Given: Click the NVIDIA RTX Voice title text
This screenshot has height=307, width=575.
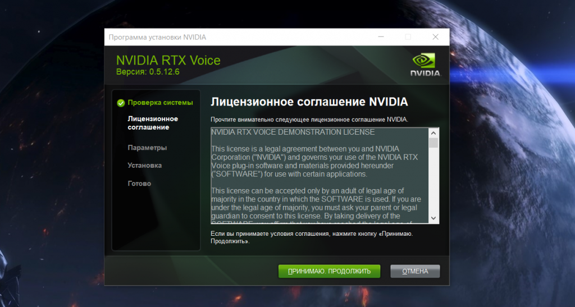Looking at the screenshot, I should [x=168, y=60].
